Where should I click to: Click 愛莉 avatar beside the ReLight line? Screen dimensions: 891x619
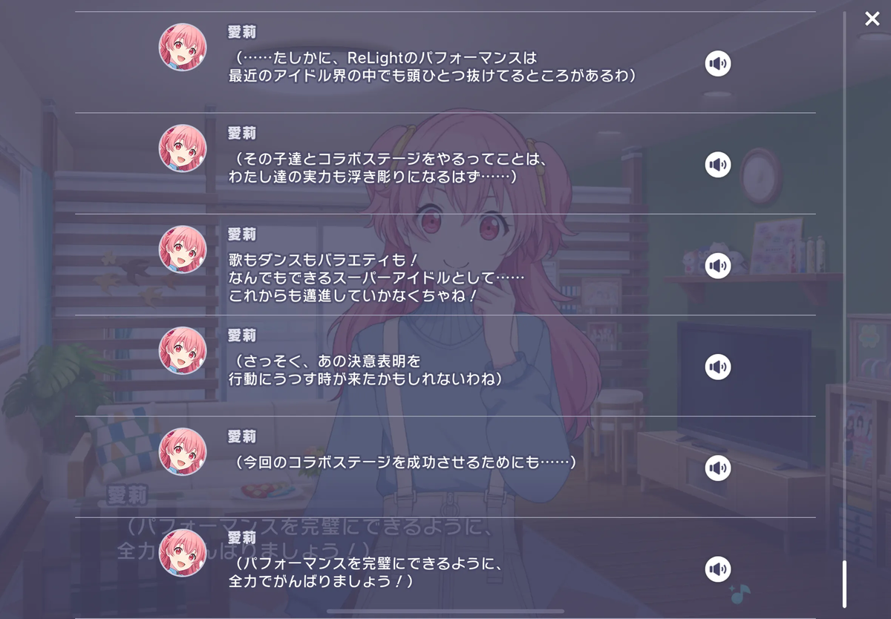click(183, 48)
